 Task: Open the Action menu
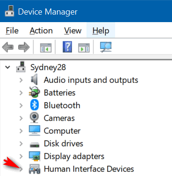point(41,31)
